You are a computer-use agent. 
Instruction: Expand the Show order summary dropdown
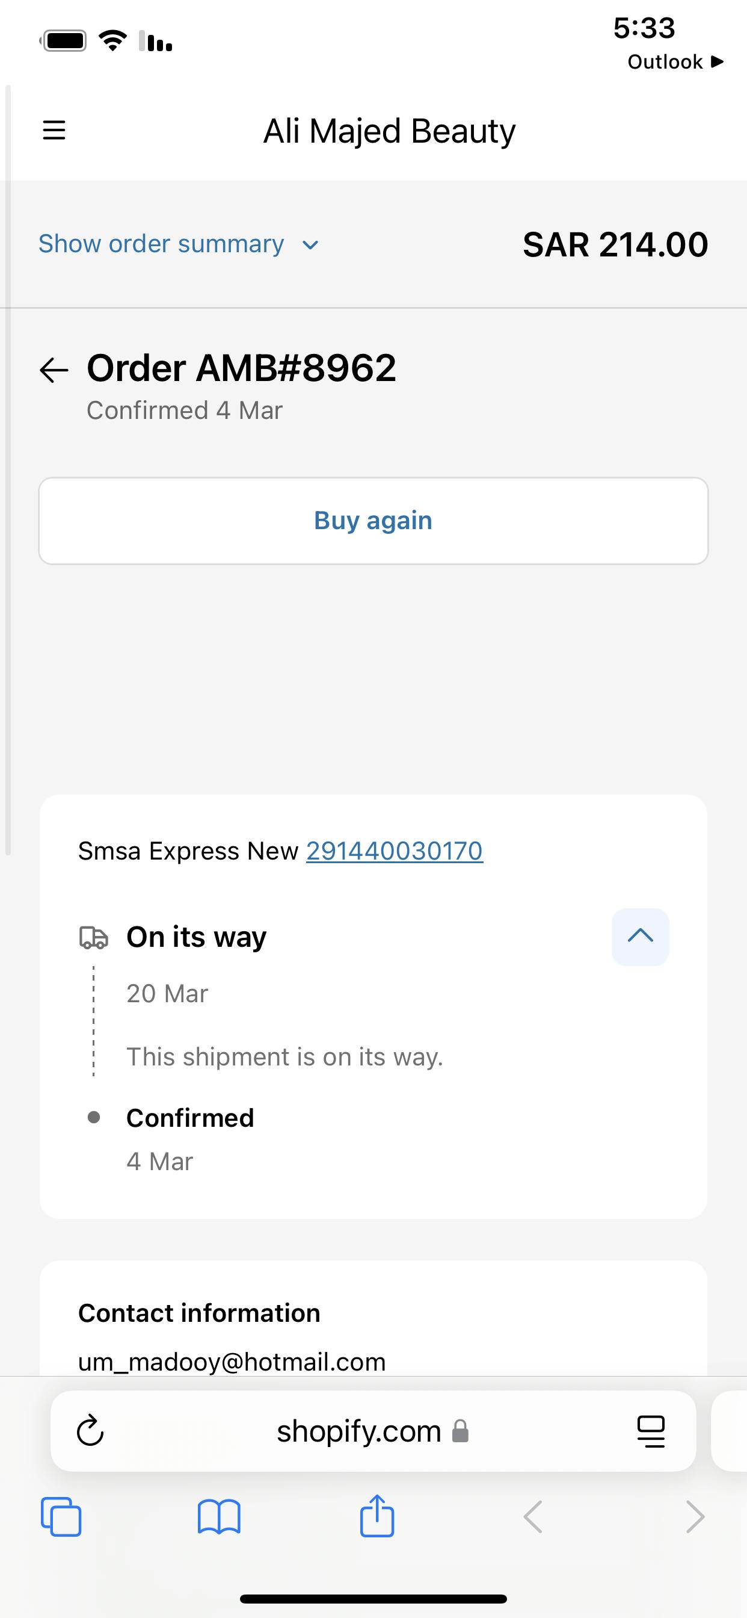[x=178, y=244]
